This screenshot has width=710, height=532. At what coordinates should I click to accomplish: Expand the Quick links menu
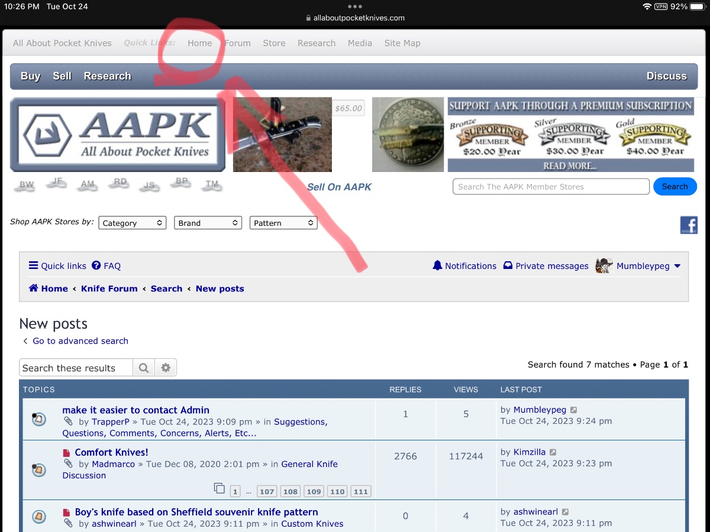coord(57,266)
